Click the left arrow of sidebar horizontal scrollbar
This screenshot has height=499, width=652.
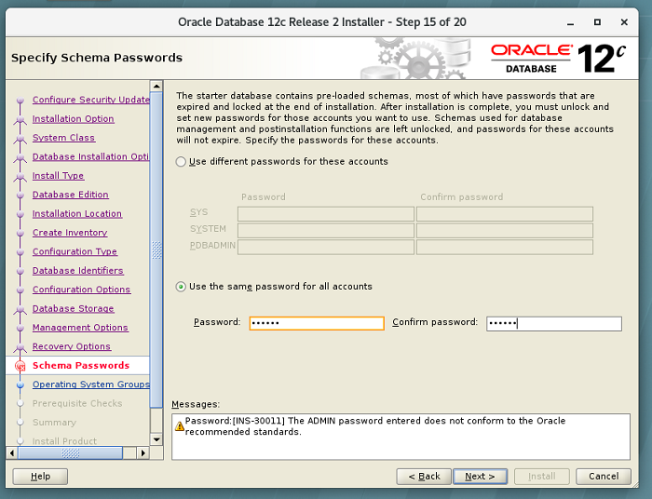(12, 452)
